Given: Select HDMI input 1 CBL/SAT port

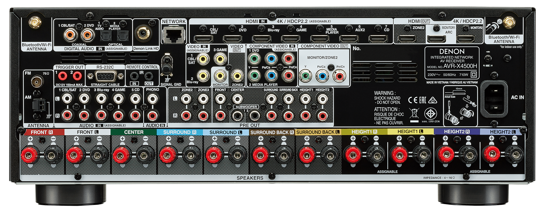Looking at the screenshot, I should pos(203,39).
